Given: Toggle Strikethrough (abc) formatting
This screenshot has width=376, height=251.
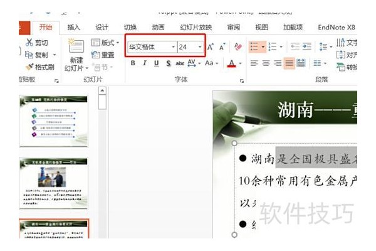Looking at the screenshot, I should pyautogui.click(x=180, y=63).
